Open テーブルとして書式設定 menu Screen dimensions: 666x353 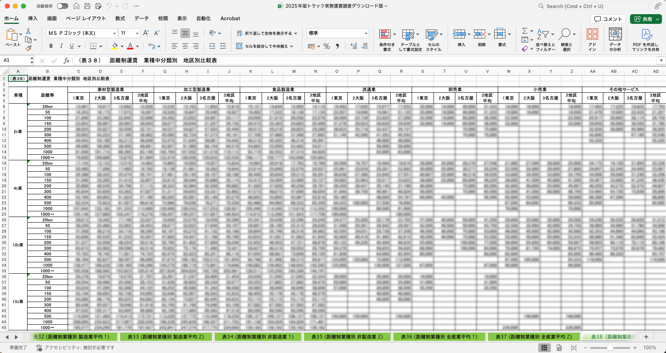click(x=410, y=40)
